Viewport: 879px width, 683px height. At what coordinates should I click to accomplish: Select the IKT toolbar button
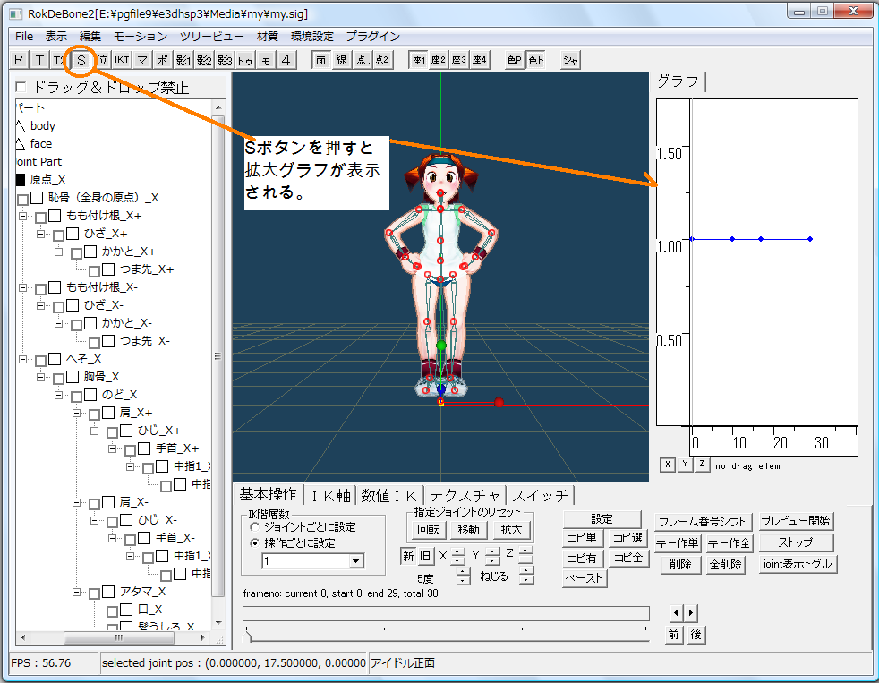tap(122, 60)
